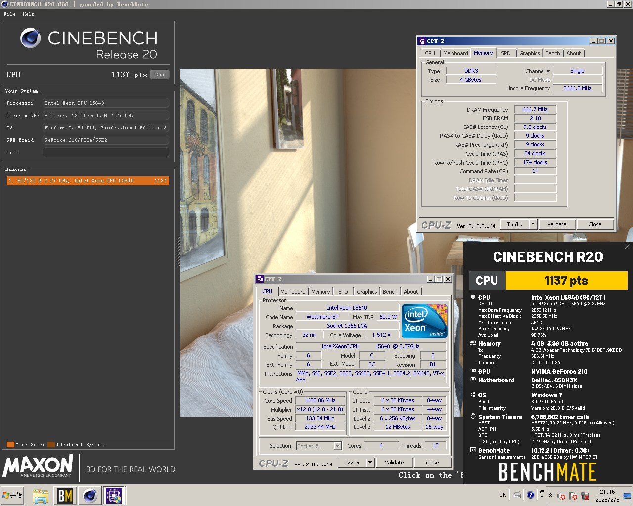Expand Tools dropdown arrow in memory CPU-Z window

pyautogui.click(x=533, y=224)
